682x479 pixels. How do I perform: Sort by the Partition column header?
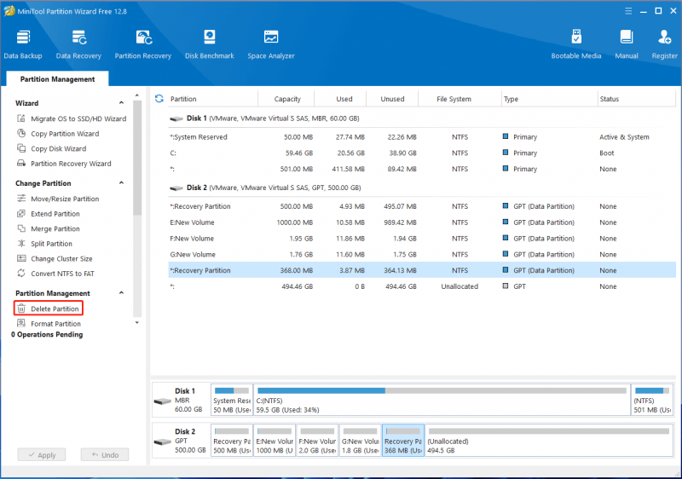(x=212, y=99)
